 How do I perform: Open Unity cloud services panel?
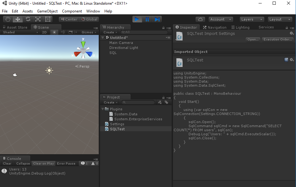pyautogui.click(x=200, y=19)
